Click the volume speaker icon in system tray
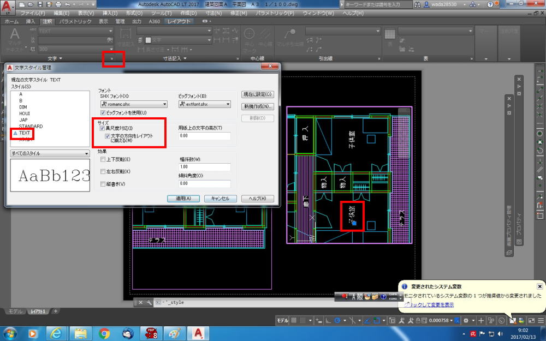The width and height of the screenshot is (546, 341). [x=500, y=334]
